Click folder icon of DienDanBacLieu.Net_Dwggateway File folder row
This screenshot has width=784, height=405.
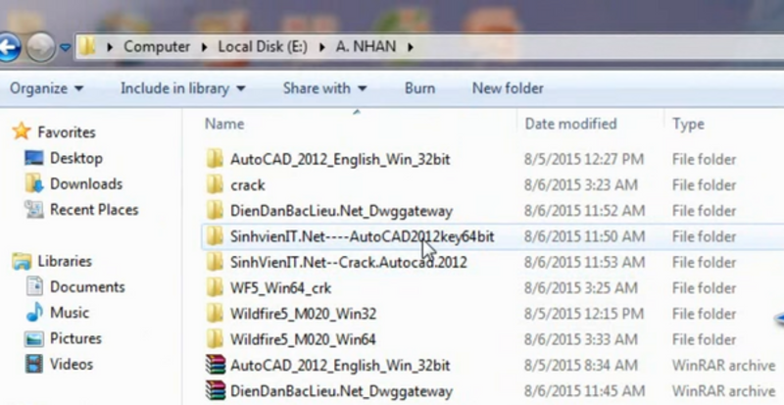(x=215, y=210)
